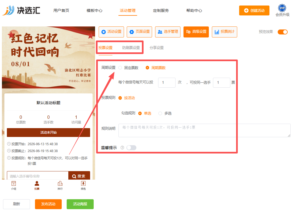
Task: Choose the 多选 radio option
Action: [x=160, y=113]
